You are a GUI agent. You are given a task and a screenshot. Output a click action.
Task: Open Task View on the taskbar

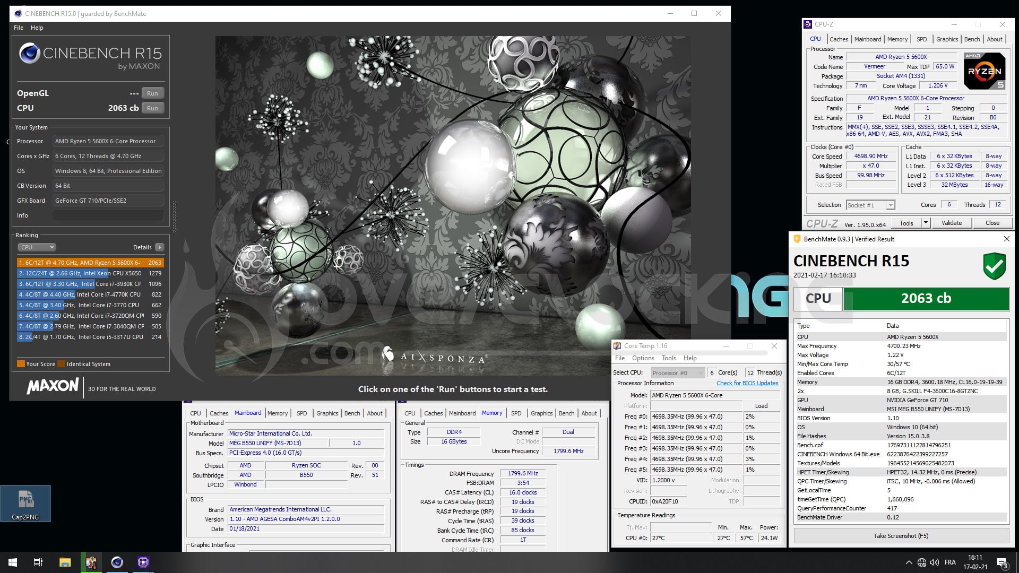tap(38, 562)
